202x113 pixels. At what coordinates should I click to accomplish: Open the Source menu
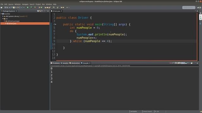tap(11, 4)
